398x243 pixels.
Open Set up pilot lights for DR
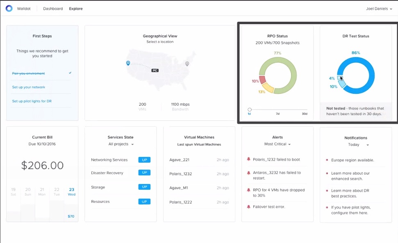coord(32,101)
